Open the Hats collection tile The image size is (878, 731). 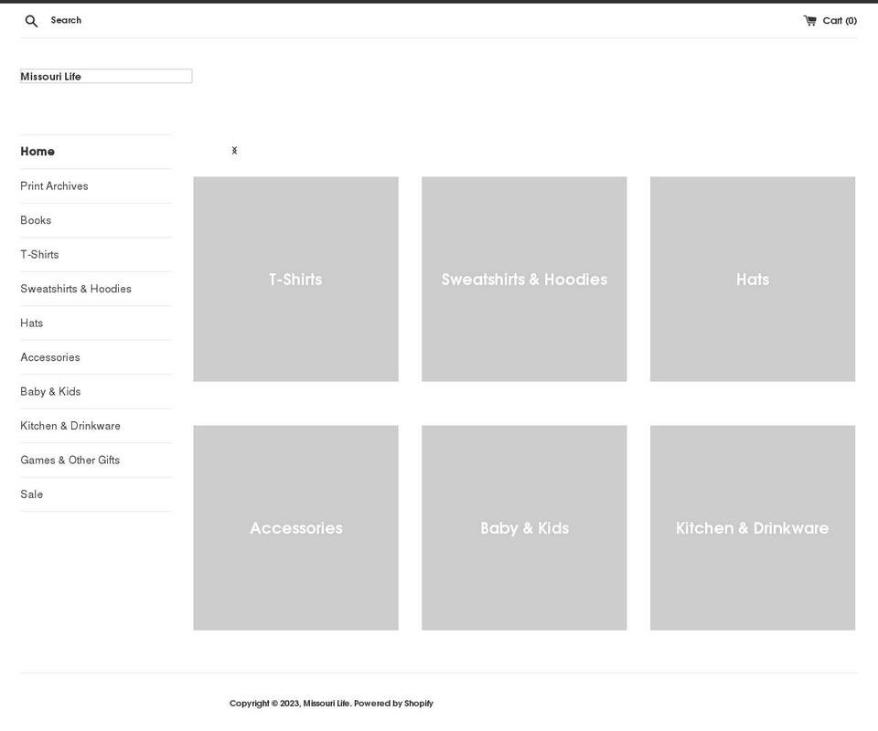(753, 279)
